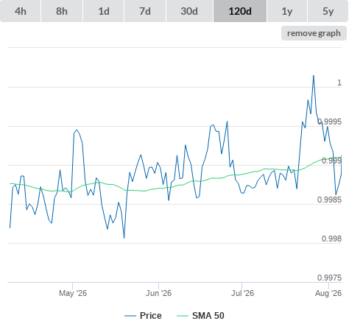
Task: Click the Aug '26 axis label
Action: (x=328, y=293)
